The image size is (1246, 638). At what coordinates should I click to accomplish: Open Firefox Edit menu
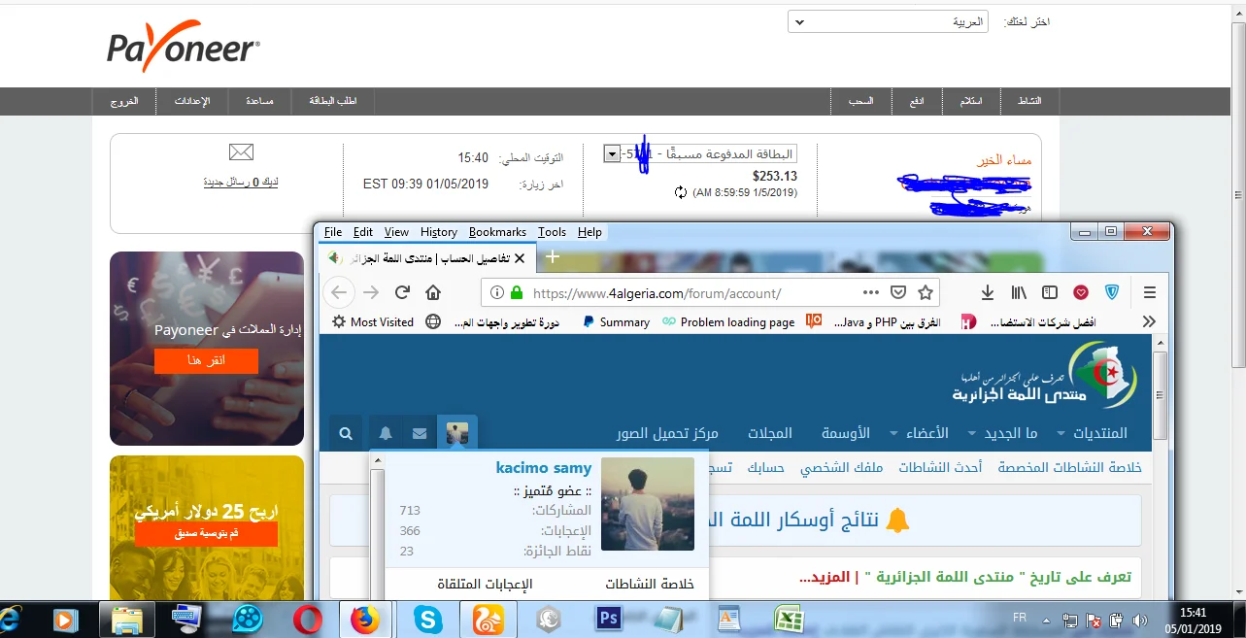363,232
